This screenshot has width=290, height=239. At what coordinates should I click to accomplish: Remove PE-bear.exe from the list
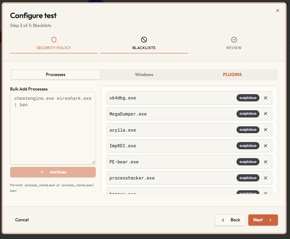click(265, 162)
